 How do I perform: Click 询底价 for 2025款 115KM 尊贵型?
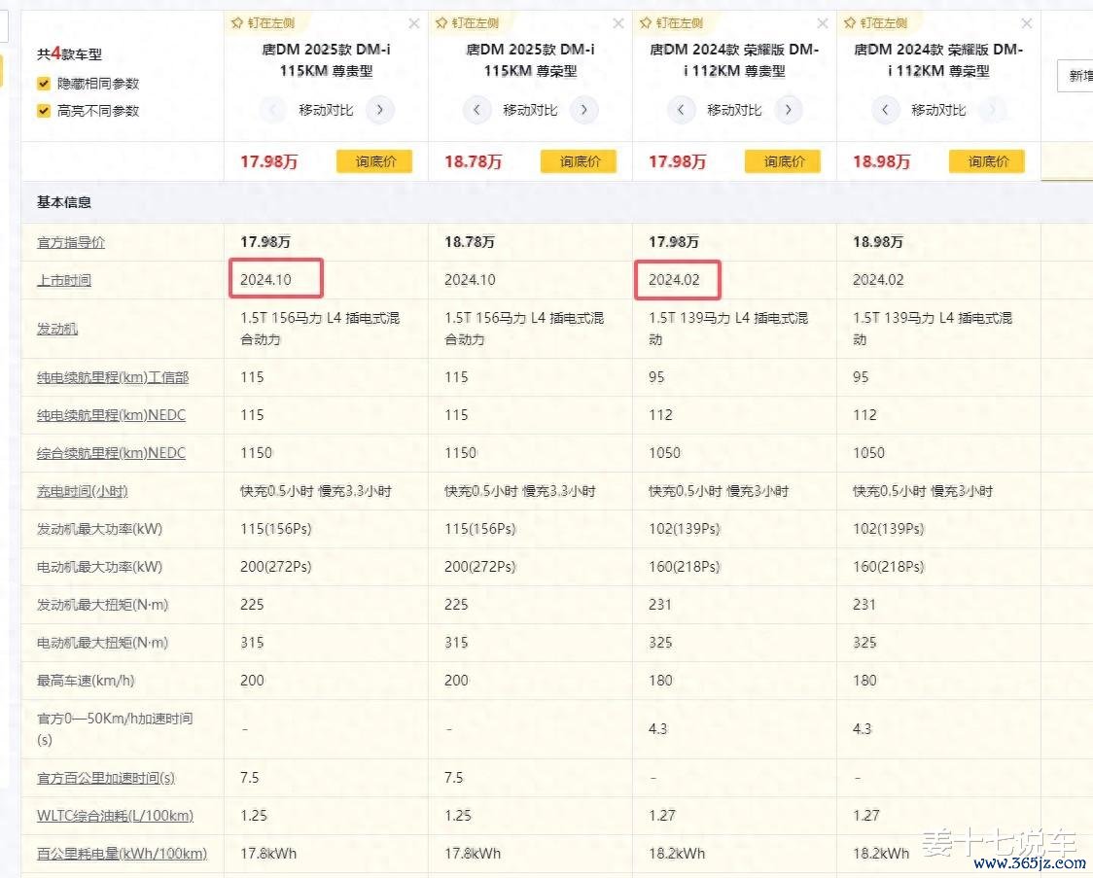[375, 161]
